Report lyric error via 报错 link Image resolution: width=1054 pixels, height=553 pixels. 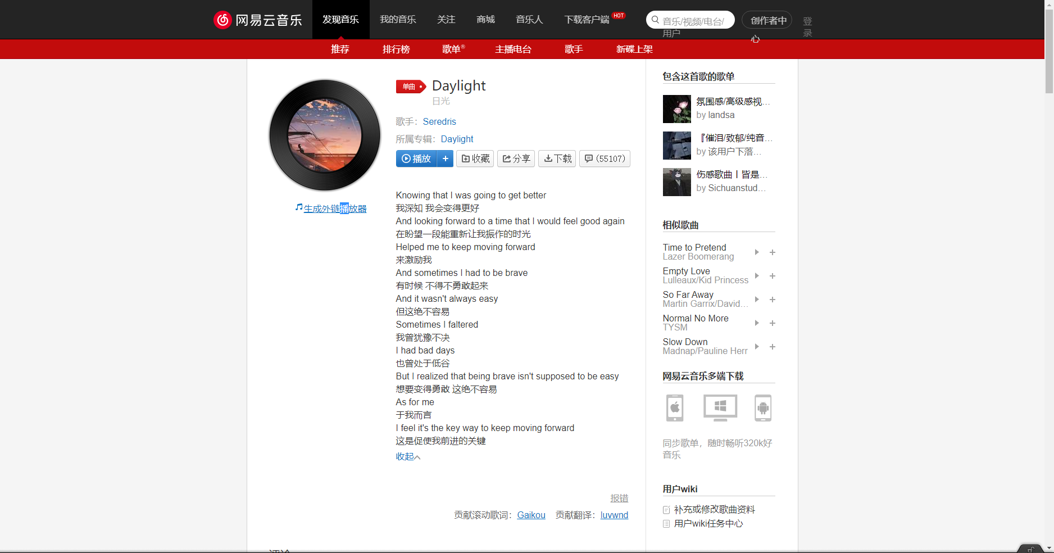[x=619, y=498]
